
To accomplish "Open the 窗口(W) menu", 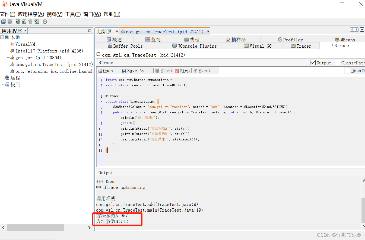I will (x=92, y=14).
